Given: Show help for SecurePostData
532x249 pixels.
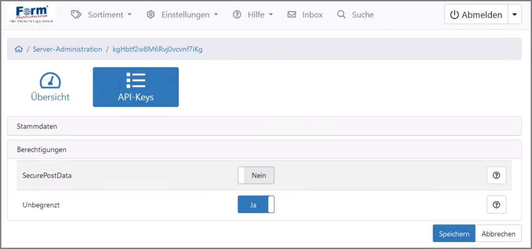Looking at the screenshot, I should click(x=497, y=176).
